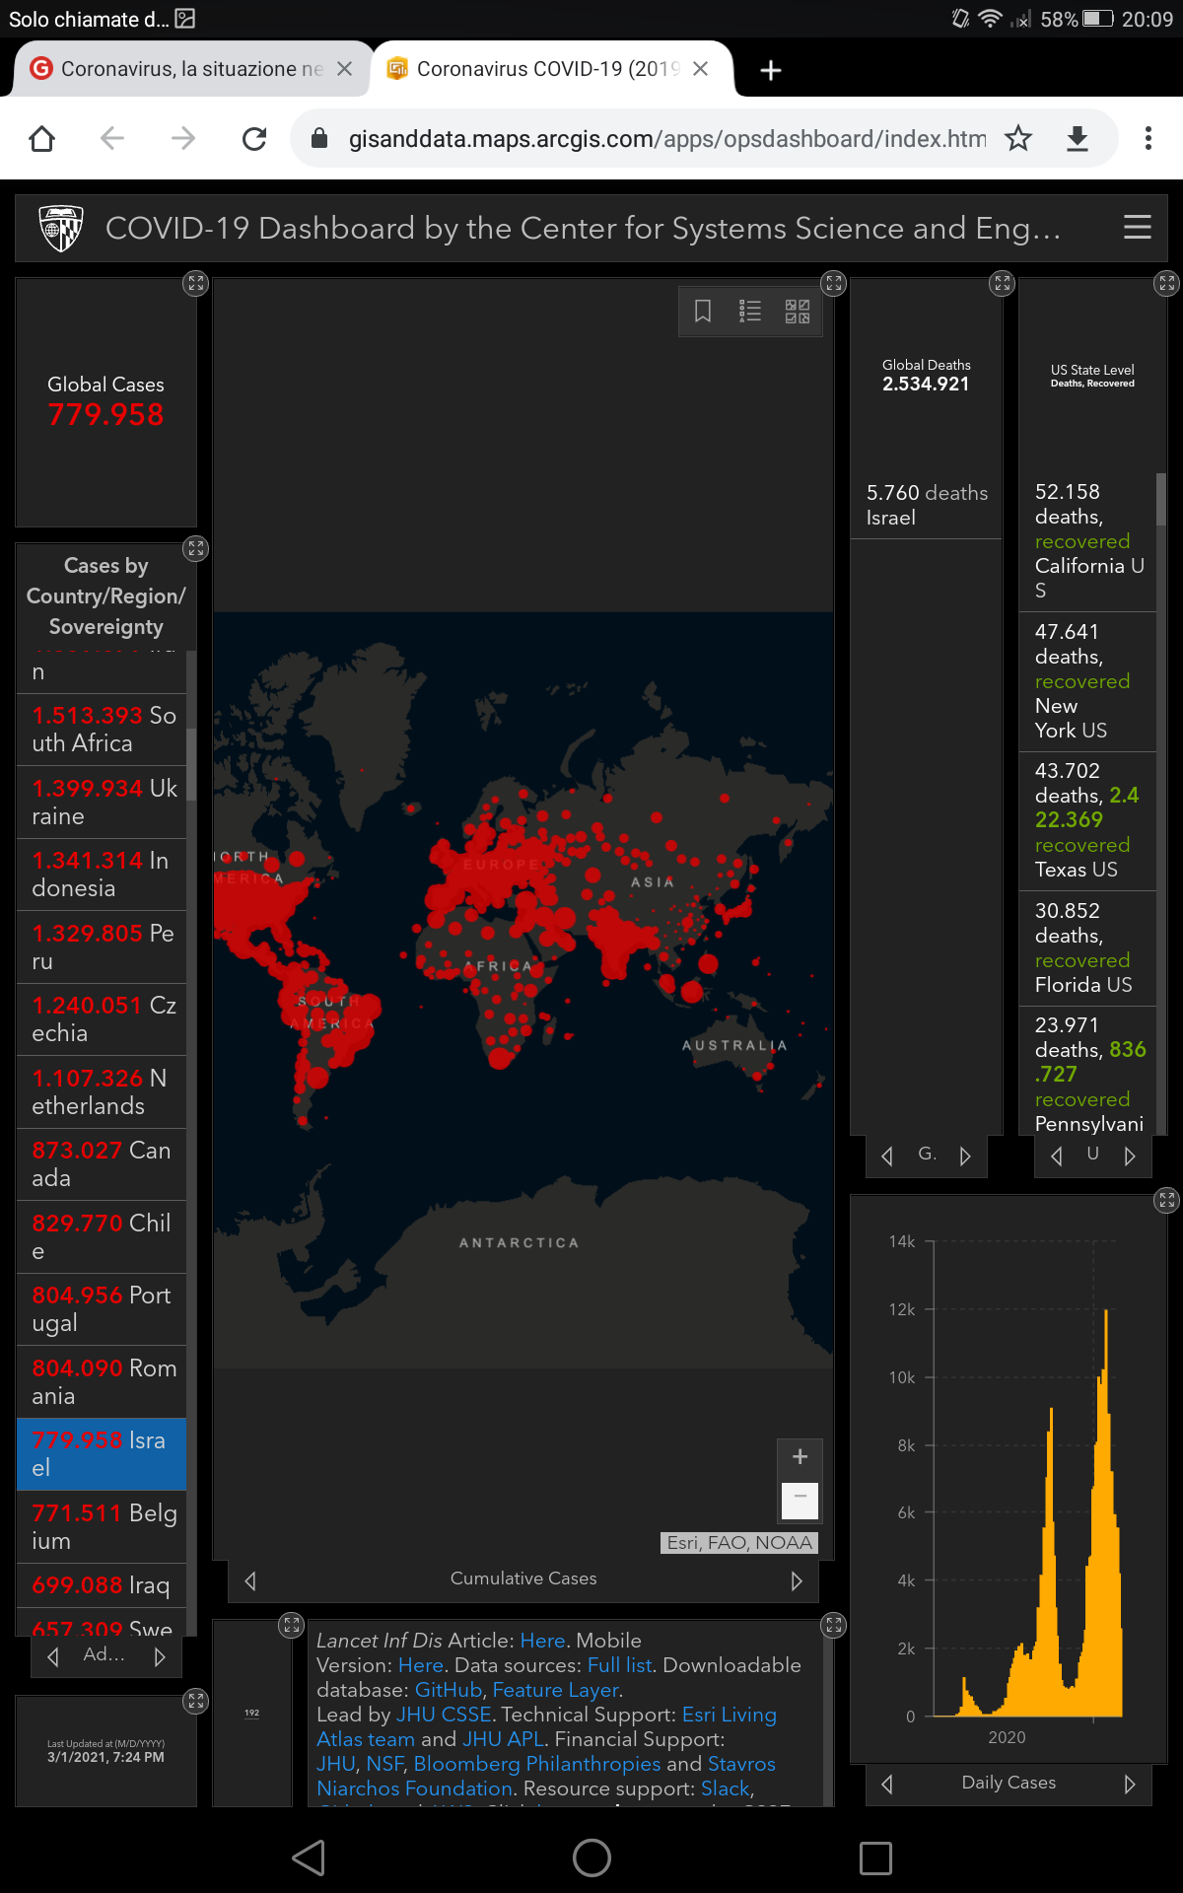Close the Coronavirus COVID-19 tab
Screen dimensions: 1183x1893
[x=700, y=69]
